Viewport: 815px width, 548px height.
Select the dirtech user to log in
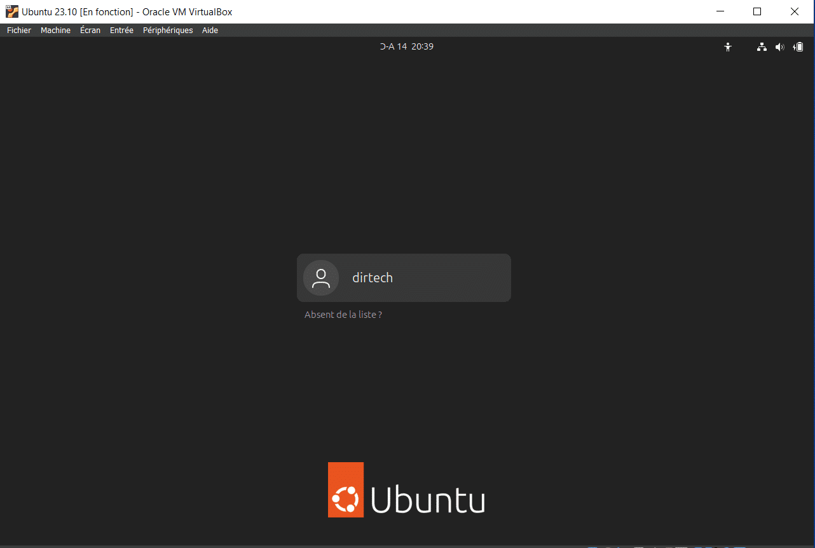(x=403, y=277)
